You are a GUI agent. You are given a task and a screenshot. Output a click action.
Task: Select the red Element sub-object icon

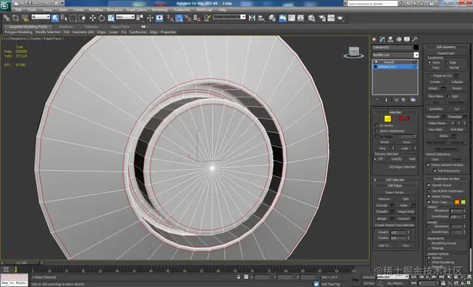click(x=408, y=119)
